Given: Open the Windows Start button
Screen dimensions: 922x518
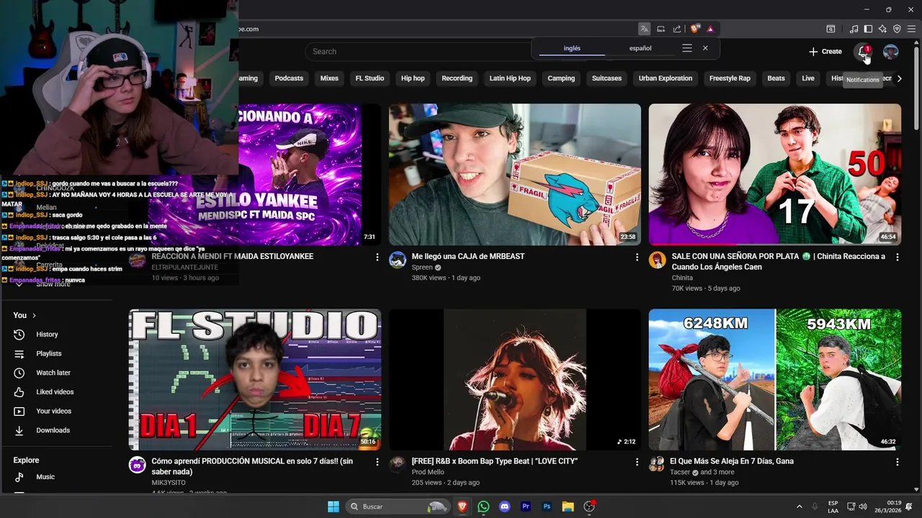Looking at the screenshot, I should (x=334, y=506).
